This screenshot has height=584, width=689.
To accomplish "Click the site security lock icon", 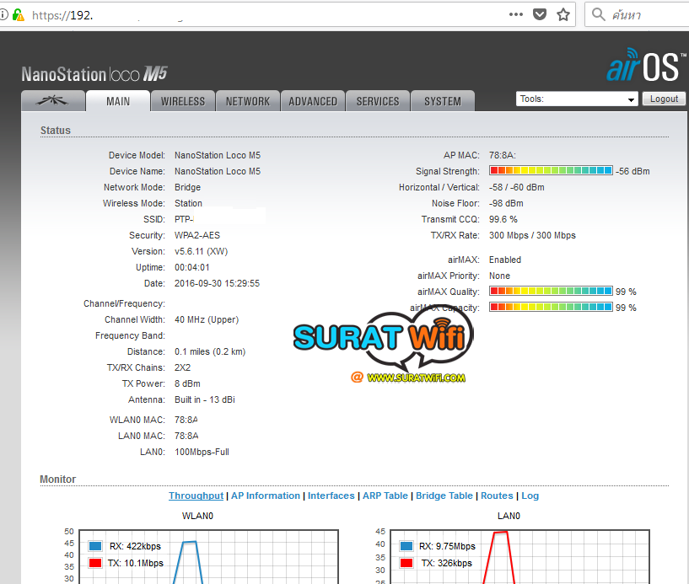I will click(x=19, y=15).
